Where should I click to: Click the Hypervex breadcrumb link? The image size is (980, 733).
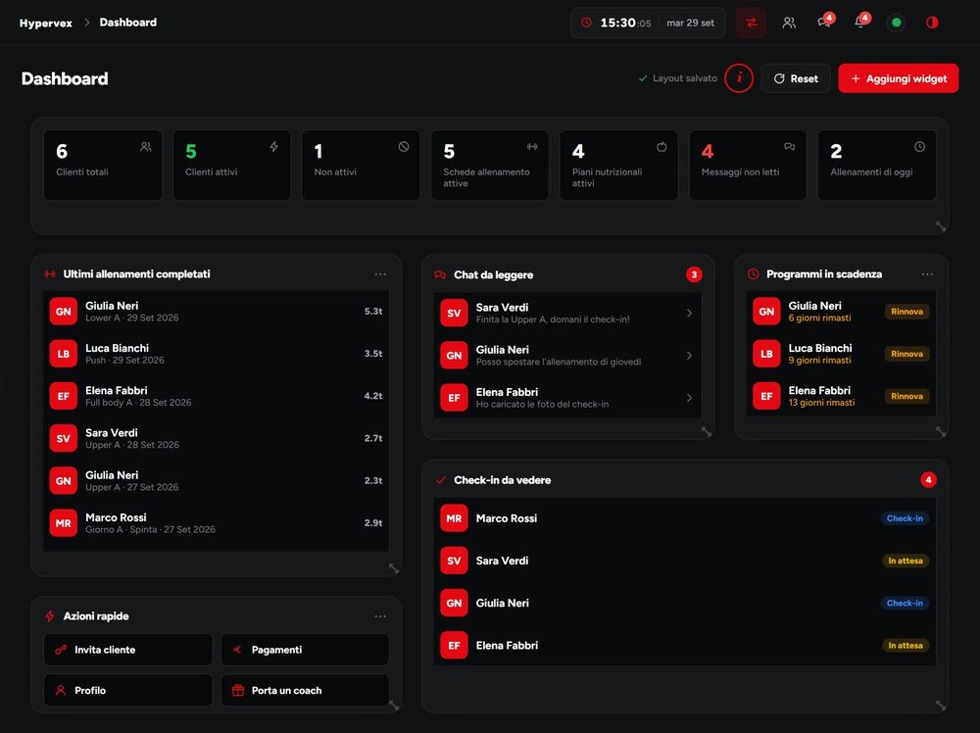point(46,23)
